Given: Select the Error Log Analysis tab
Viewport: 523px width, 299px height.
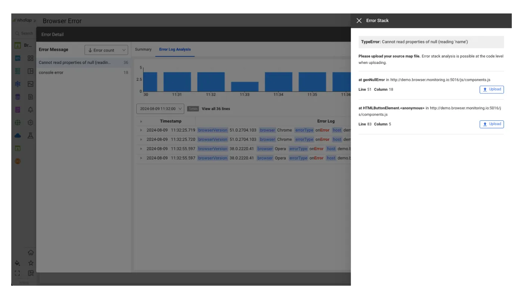Looking at the screenshot, I should tap(175, 49).
